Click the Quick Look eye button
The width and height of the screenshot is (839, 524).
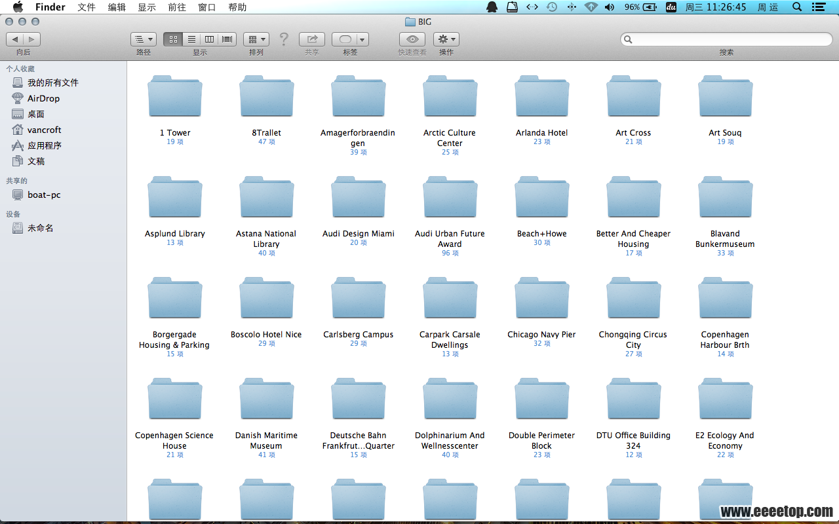[x=412, y=39]
